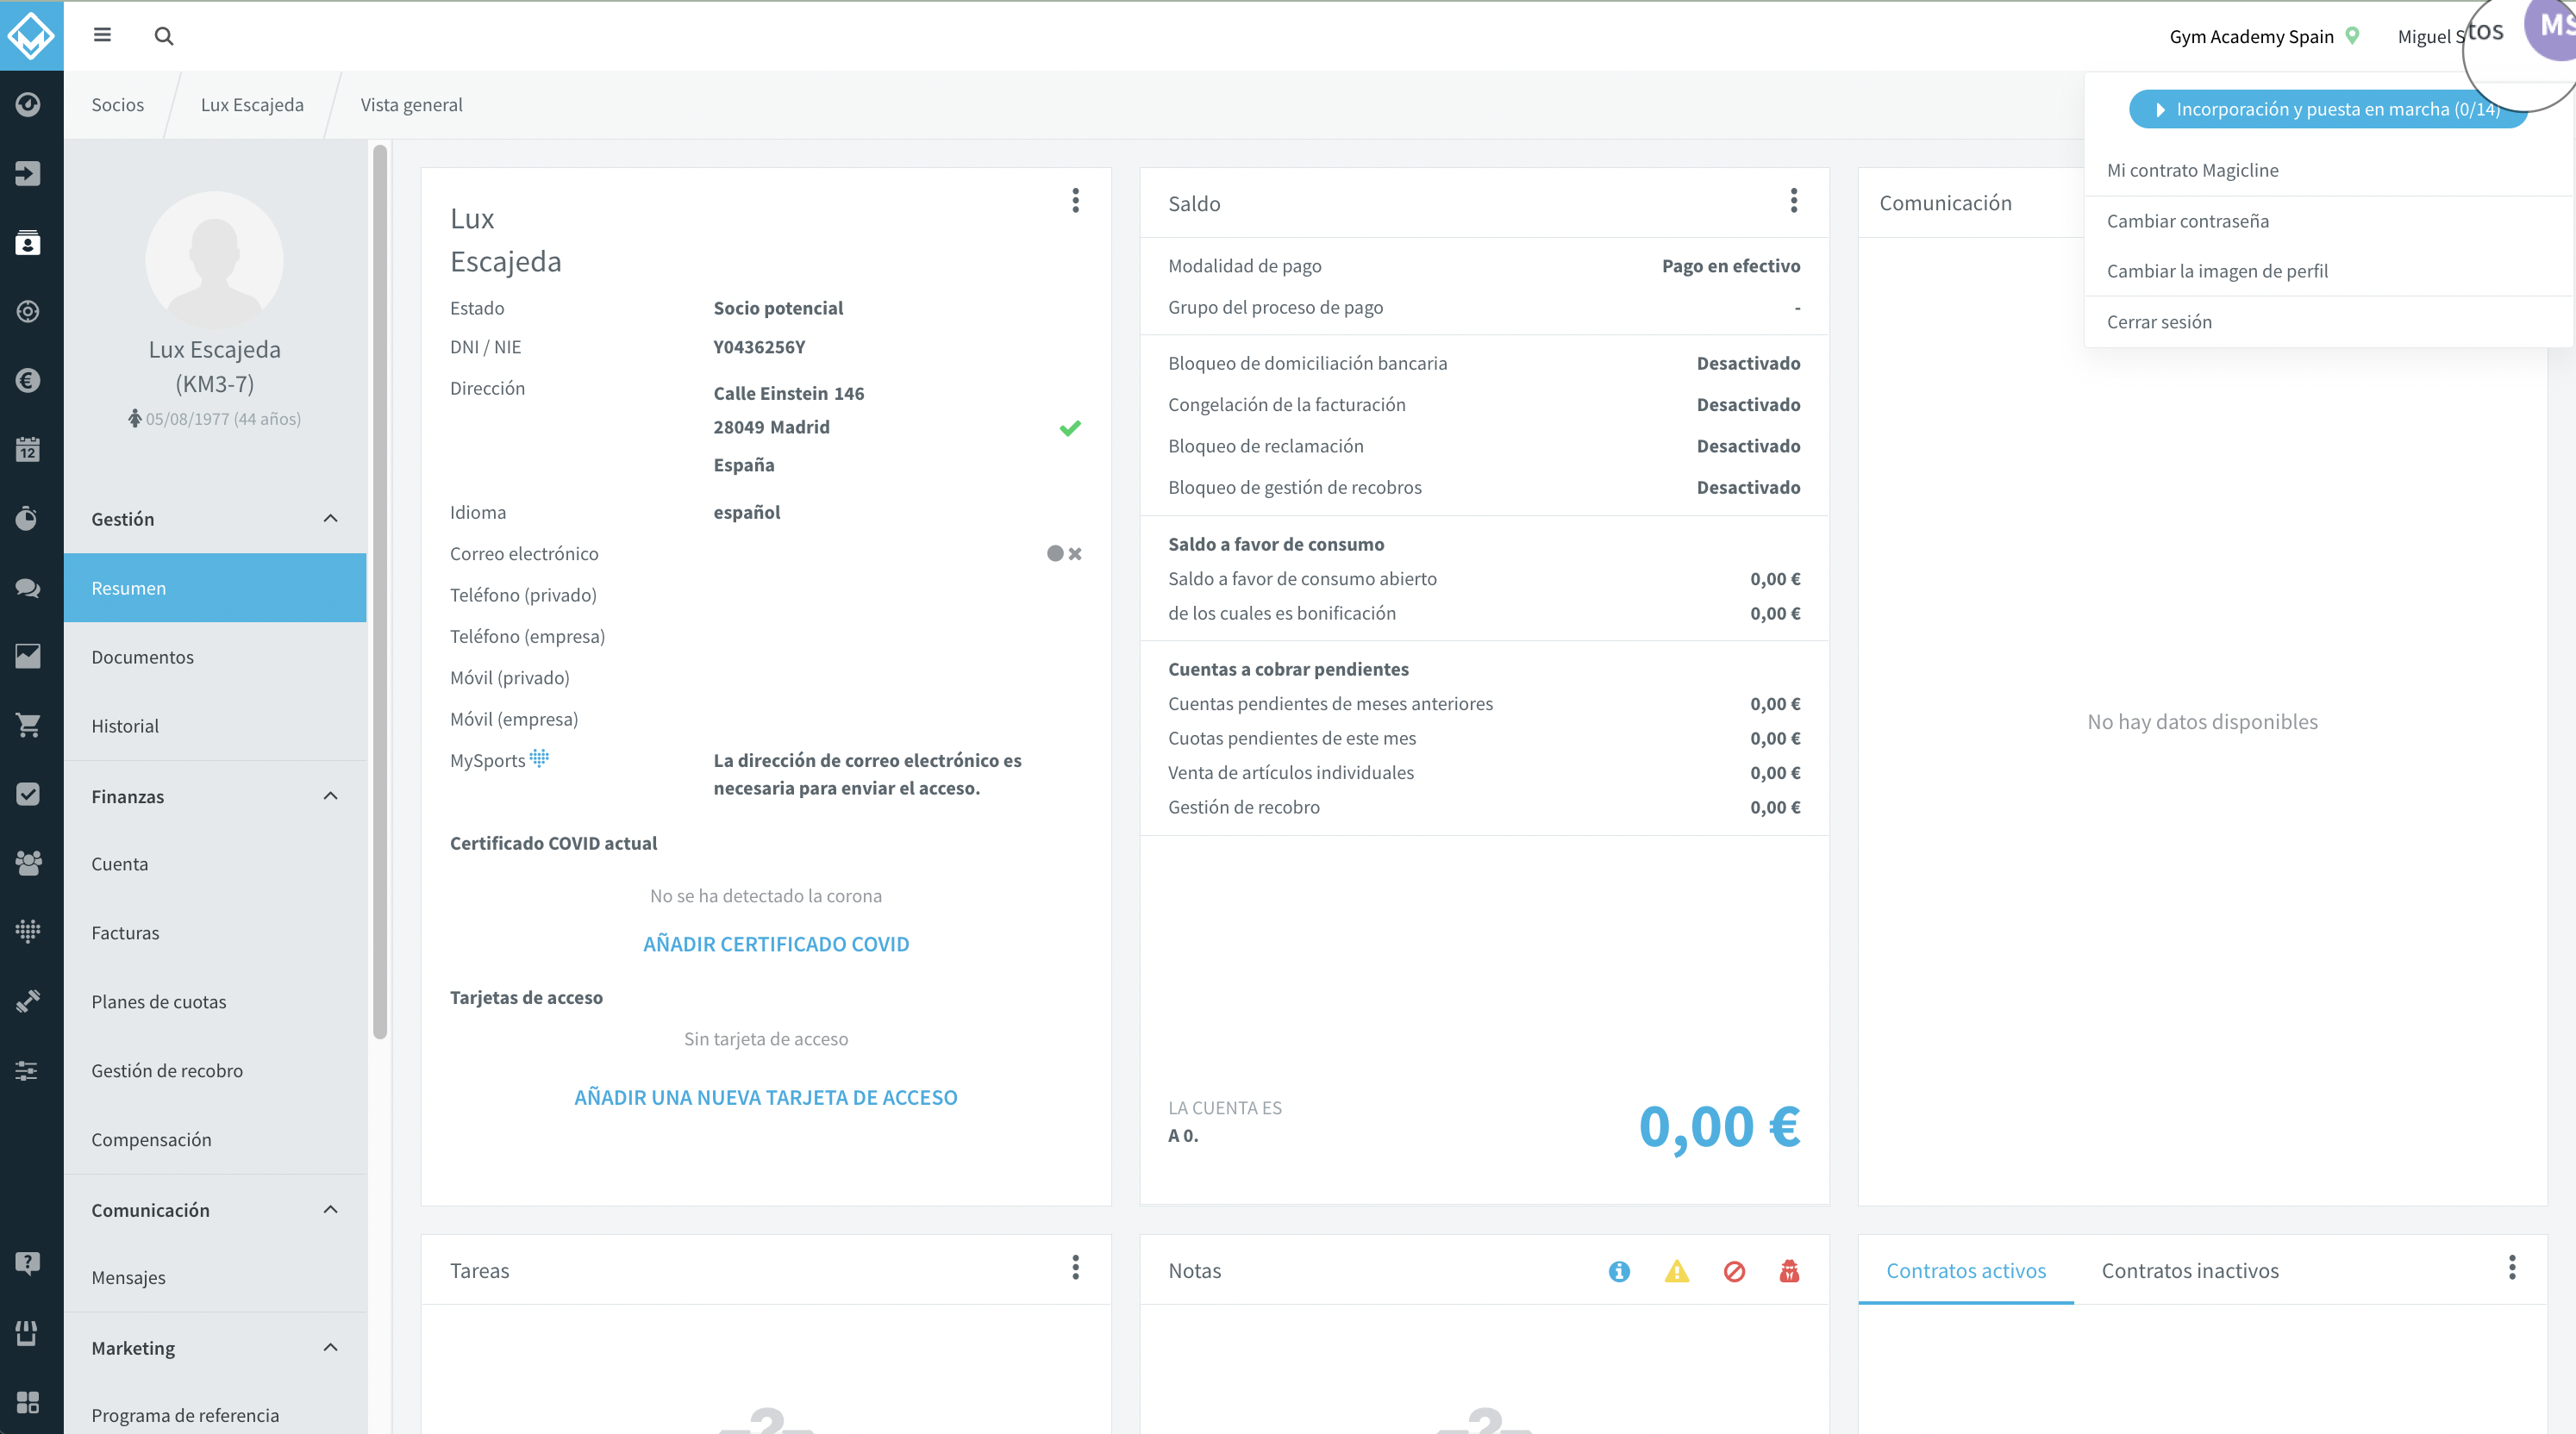Click Incorporación y puesta en marcha button

tap(2328, 109)
